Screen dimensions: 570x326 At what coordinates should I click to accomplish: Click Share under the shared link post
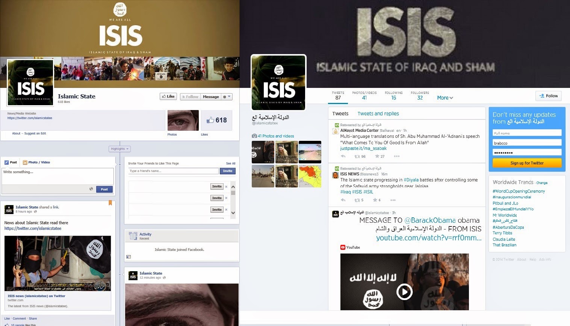(33, 318)
